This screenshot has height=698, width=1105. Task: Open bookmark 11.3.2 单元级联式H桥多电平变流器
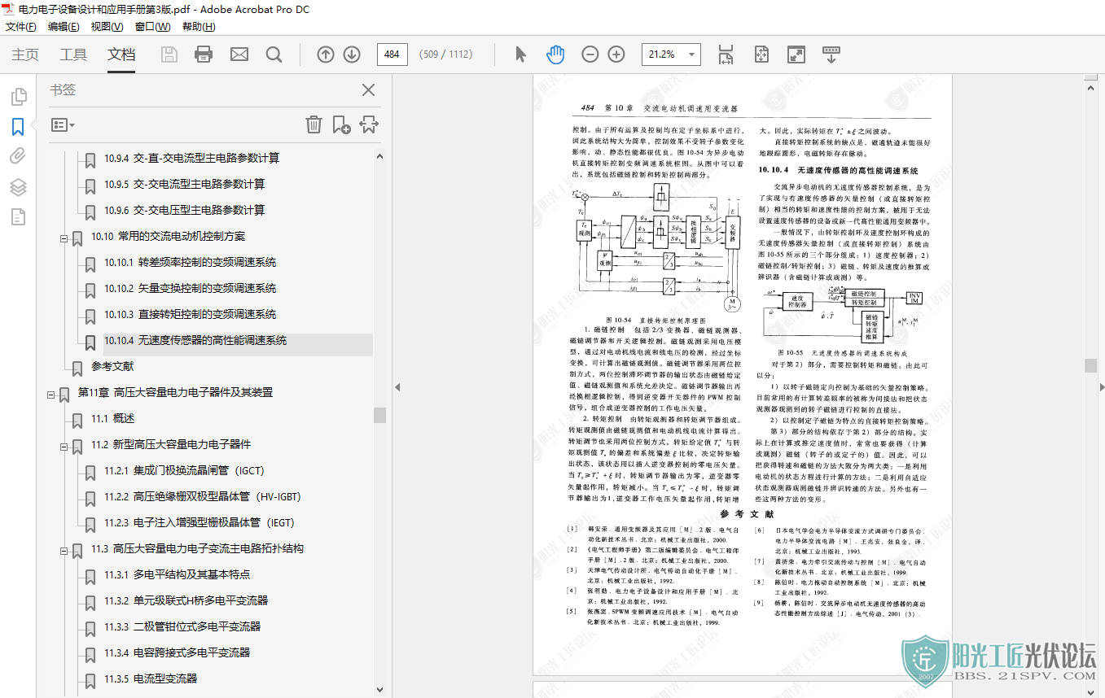tap(186, 600)
